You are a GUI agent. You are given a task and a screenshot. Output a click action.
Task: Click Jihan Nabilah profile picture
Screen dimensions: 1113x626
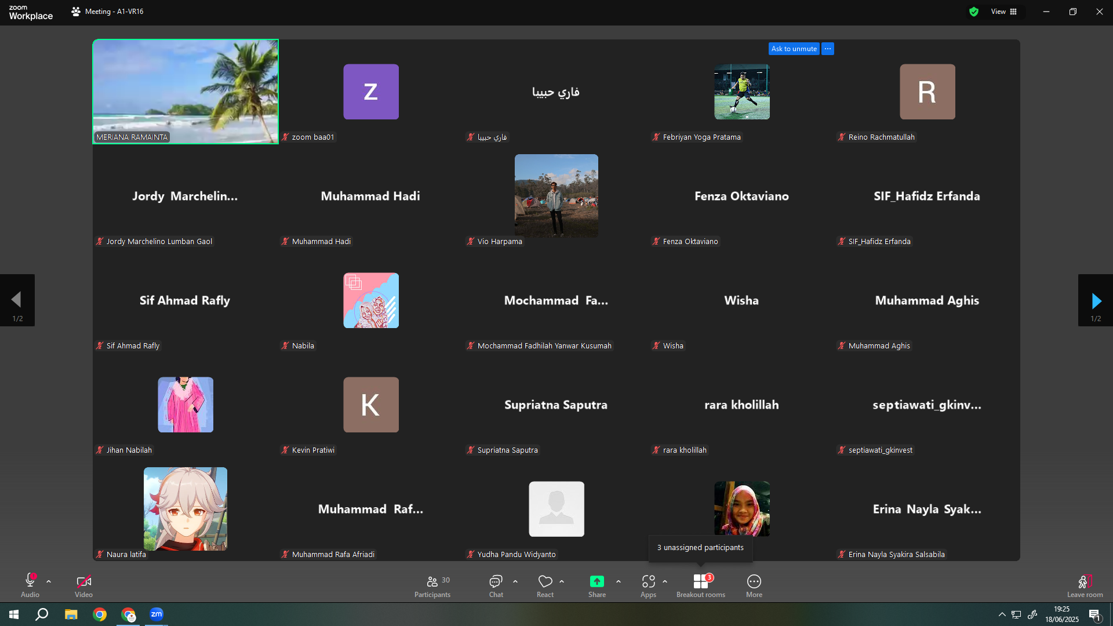185,405
